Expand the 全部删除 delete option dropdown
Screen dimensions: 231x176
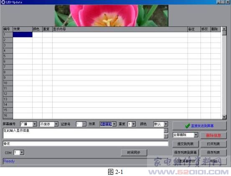(x=196, y=135)
